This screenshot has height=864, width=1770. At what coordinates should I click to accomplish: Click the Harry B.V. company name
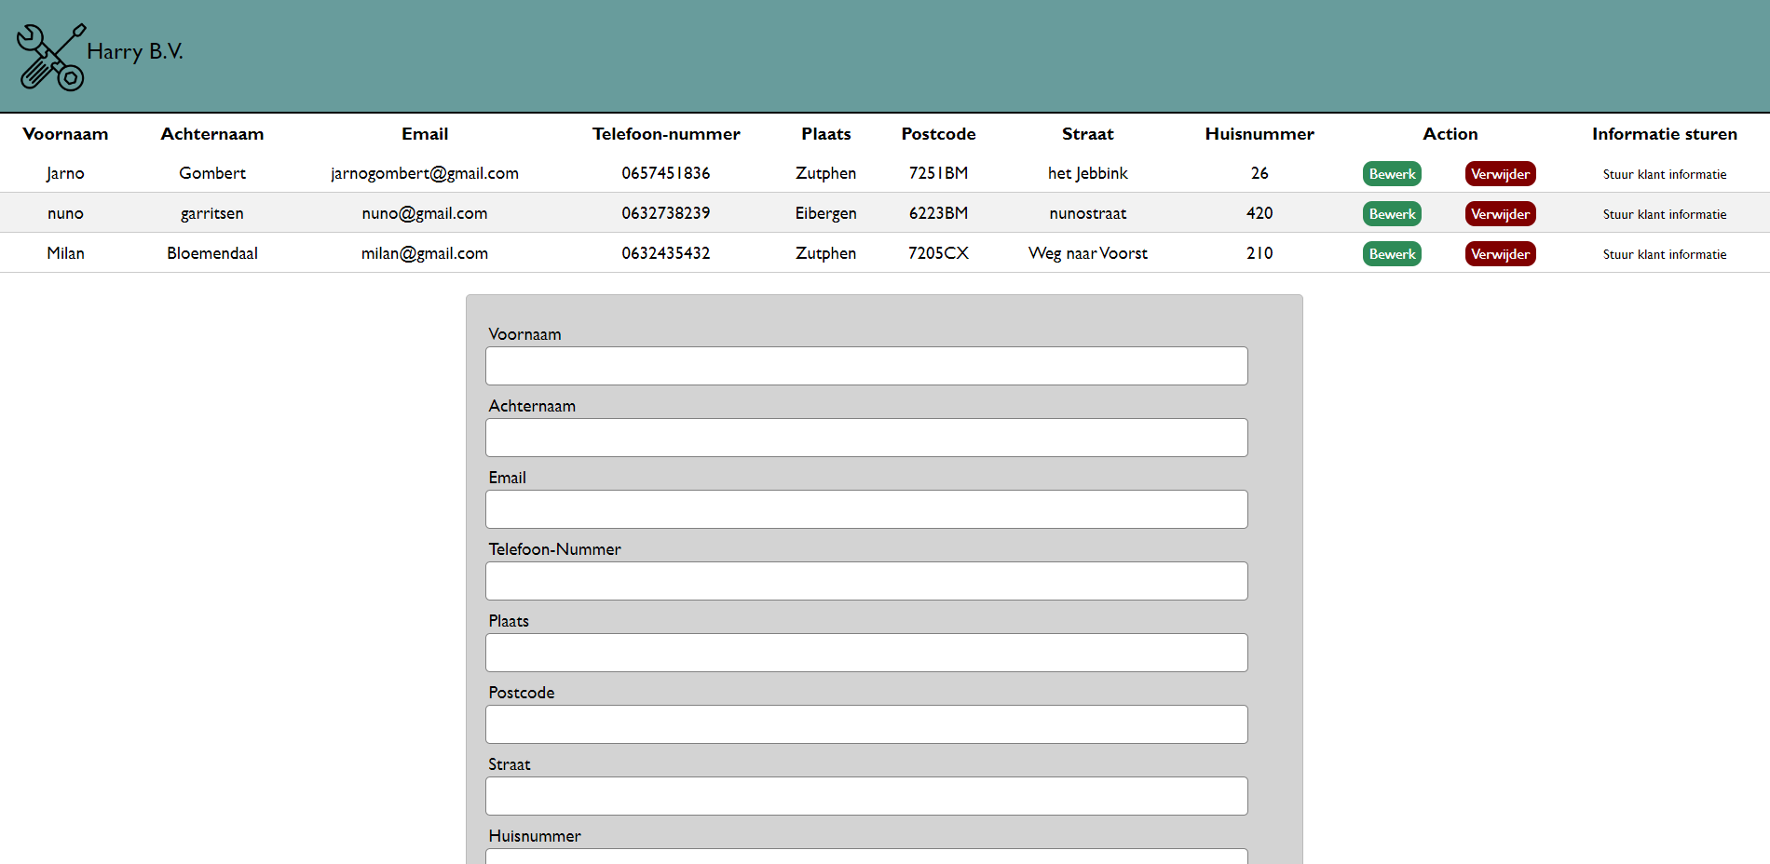[x=135, y=51]
